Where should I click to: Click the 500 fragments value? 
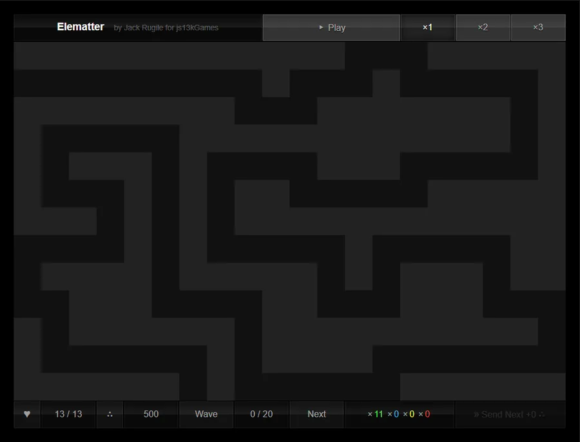151,414
